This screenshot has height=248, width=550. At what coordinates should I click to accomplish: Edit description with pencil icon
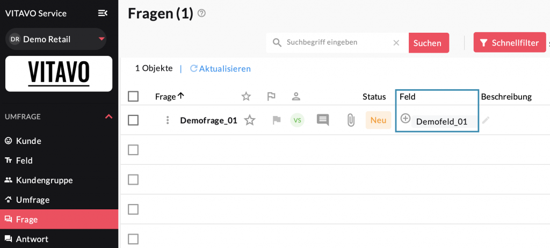tap(486, 120)
